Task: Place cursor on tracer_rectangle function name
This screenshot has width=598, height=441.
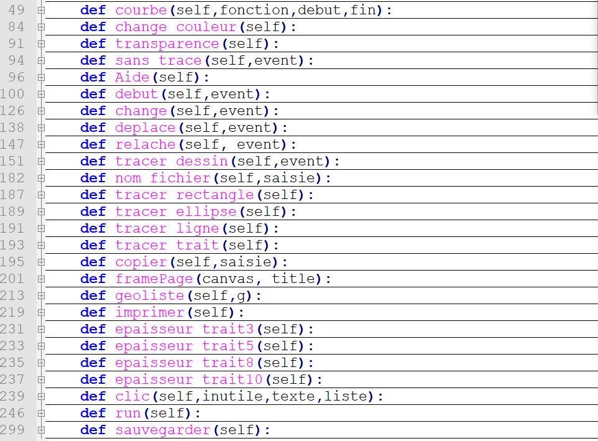Action: [185, 195]
